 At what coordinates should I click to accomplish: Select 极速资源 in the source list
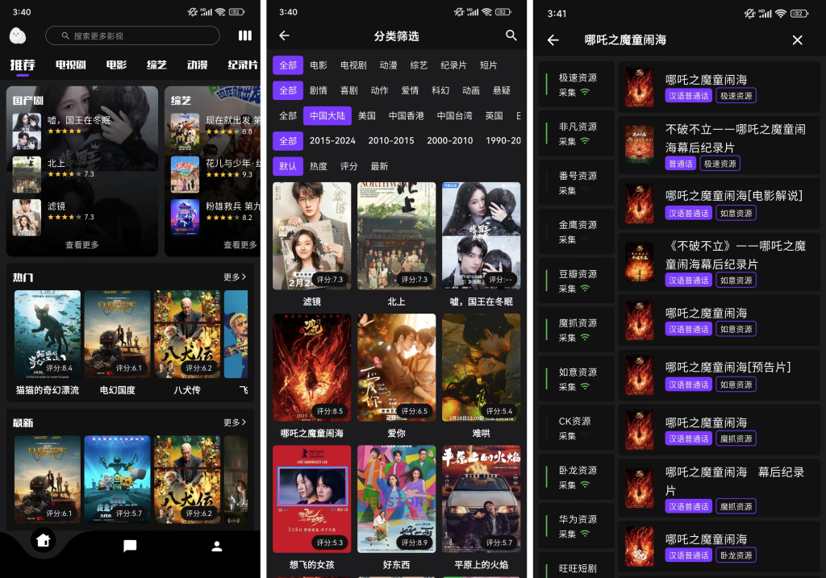click(x=576, y=85)
